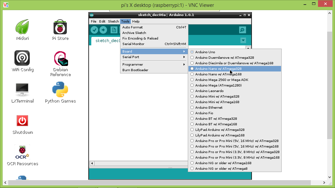Expand the Board submenu
This screenshot has width=335, height=188.
[x=154, y=51]
